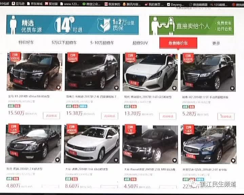Open the Hyundai Sonata 2017 car thumbnail

point(150,72)
